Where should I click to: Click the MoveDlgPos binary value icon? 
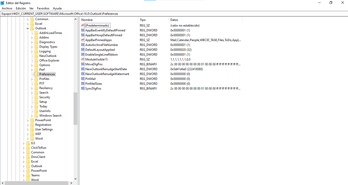pos(83,64)
